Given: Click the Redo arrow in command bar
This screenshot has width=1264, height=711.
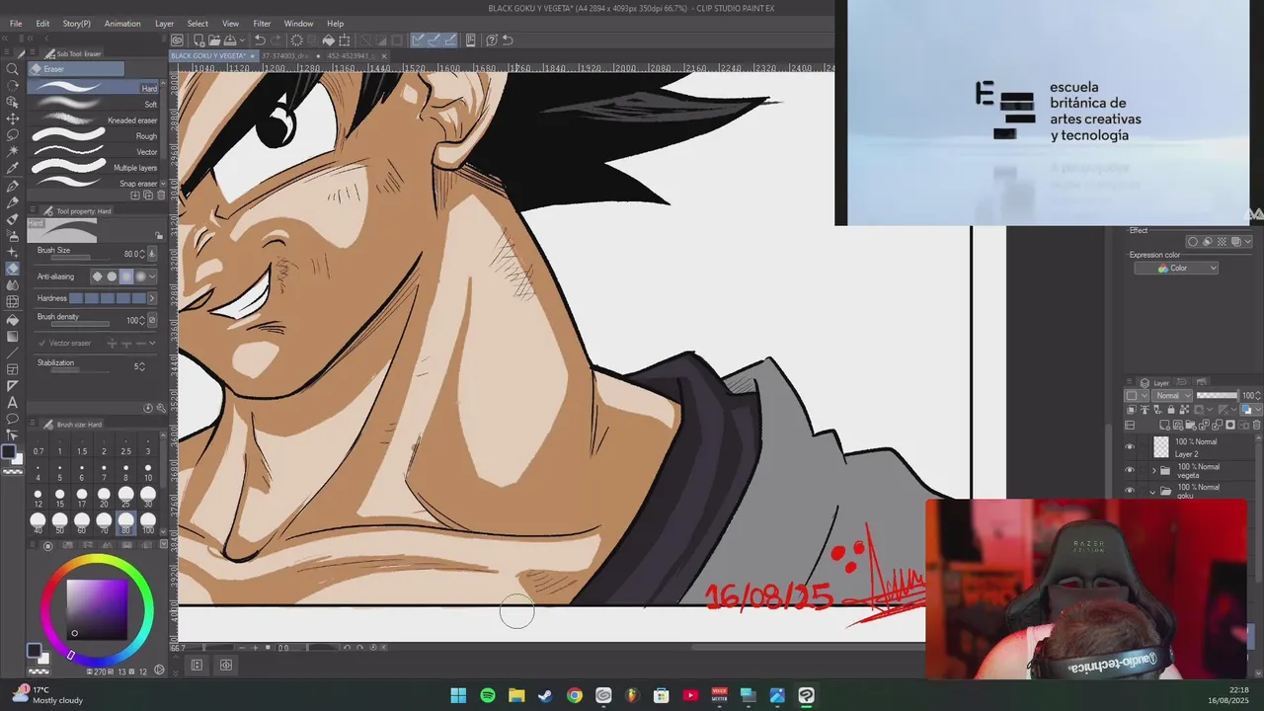Looking at the screenshot, I should 276,40.
